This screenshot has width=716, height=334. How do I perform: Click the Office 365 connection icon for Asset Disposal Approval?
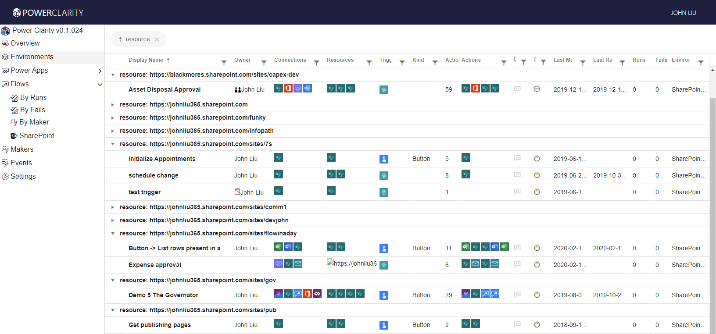tap(288, 89)
